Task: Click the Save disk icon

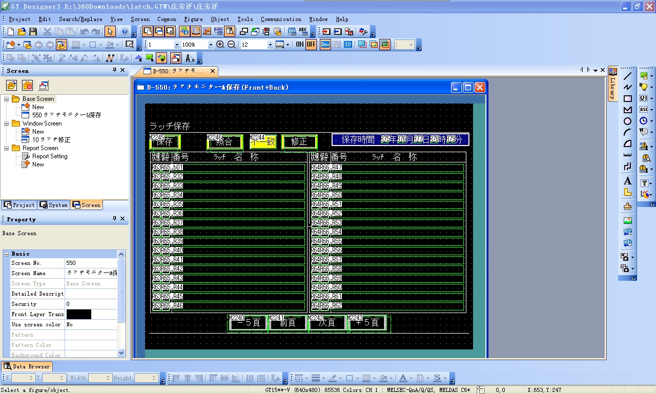Action: point(33,32)
